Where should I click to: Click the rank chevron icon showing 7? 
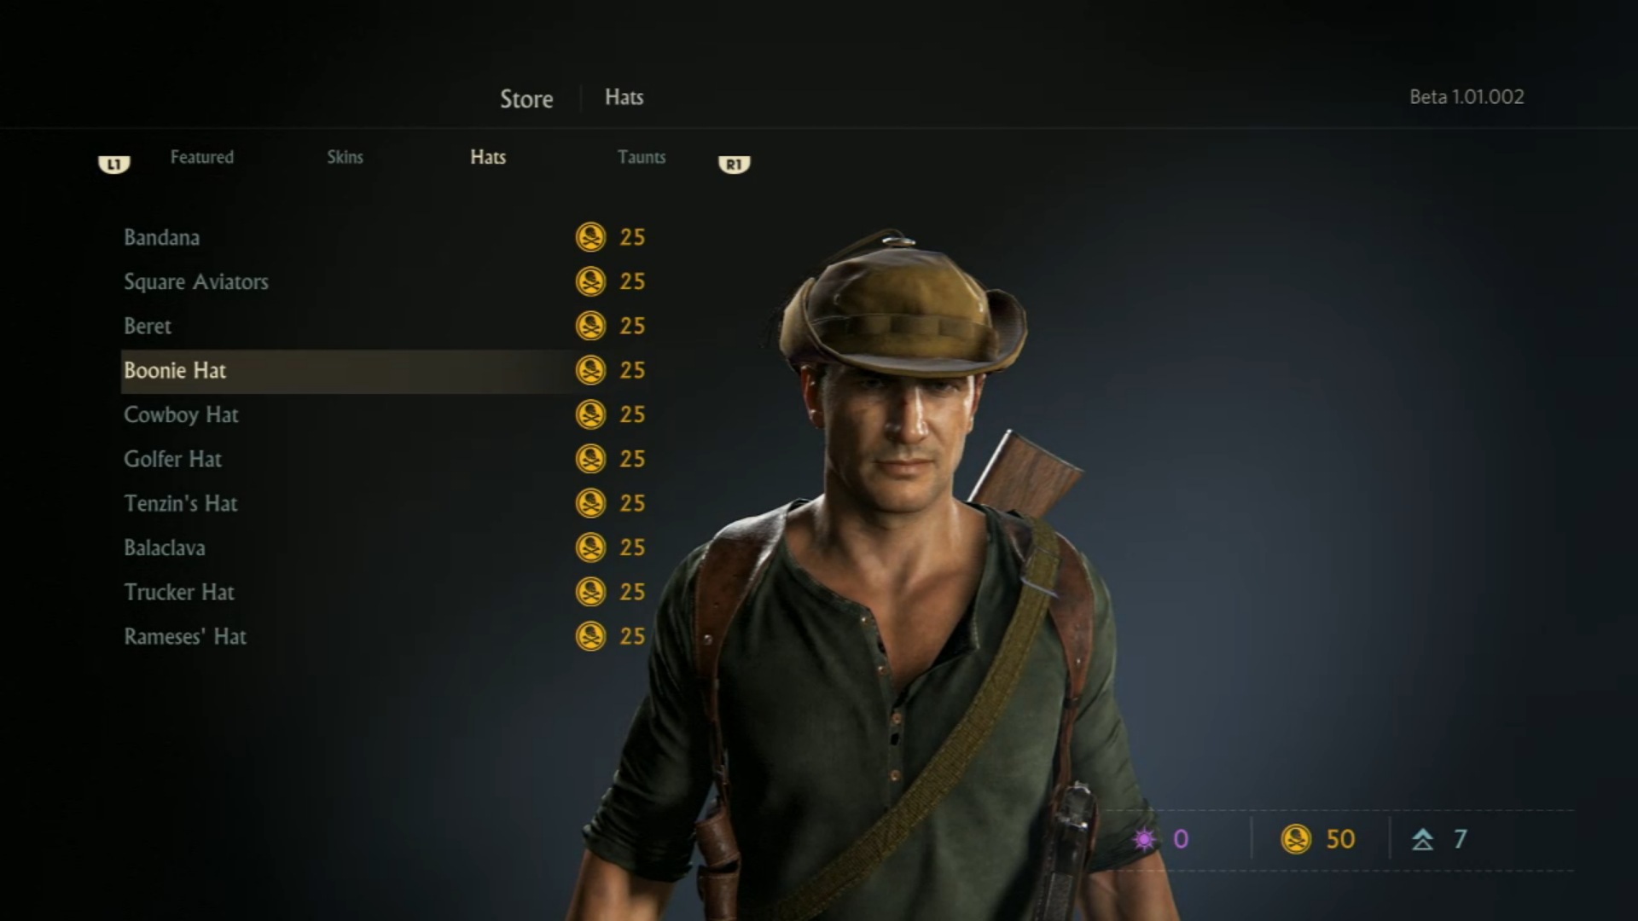click(x=1422, y=840)
